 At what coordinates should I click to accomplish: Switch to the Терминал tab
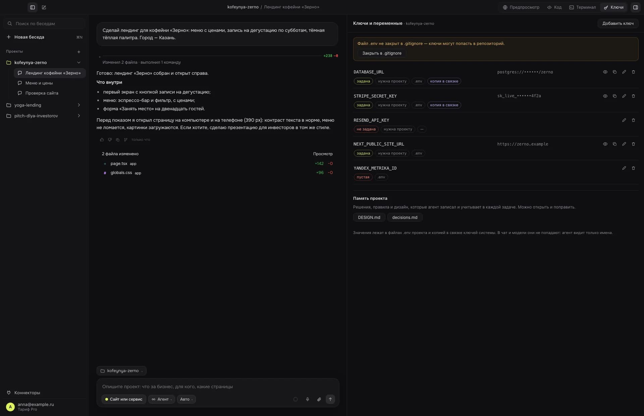(x=582, y=7)
